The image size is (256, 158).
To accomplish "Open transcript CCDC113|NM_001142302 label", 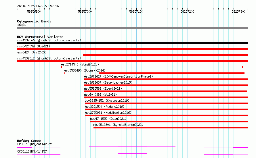I will click(35, 144).
